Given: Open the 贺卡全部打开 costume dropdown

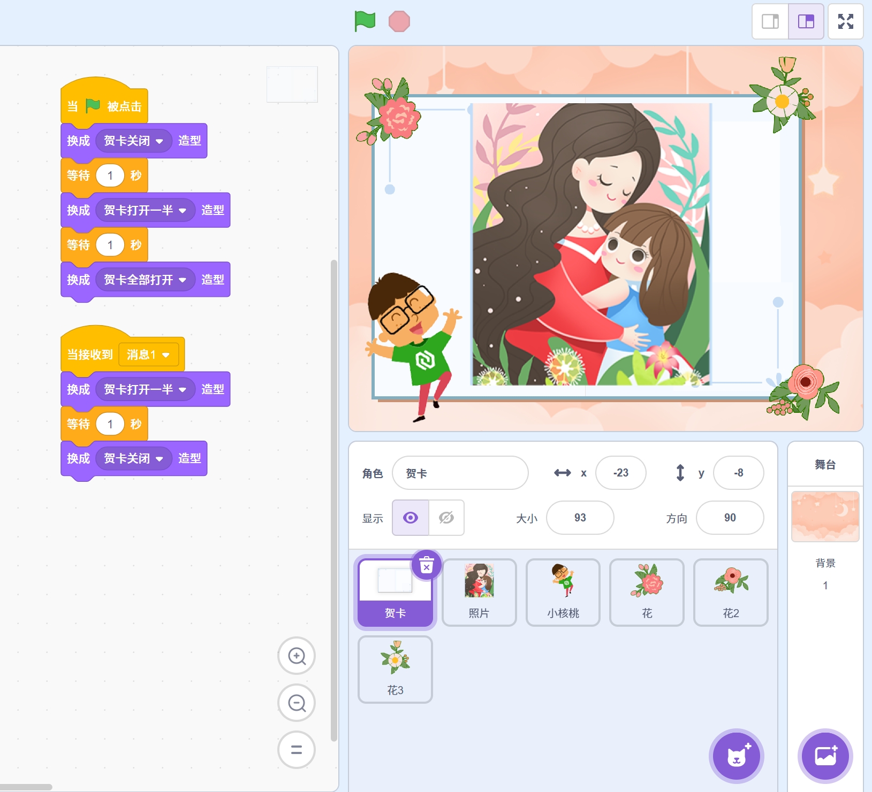Looking at the screenshot, I should point(183,280).
